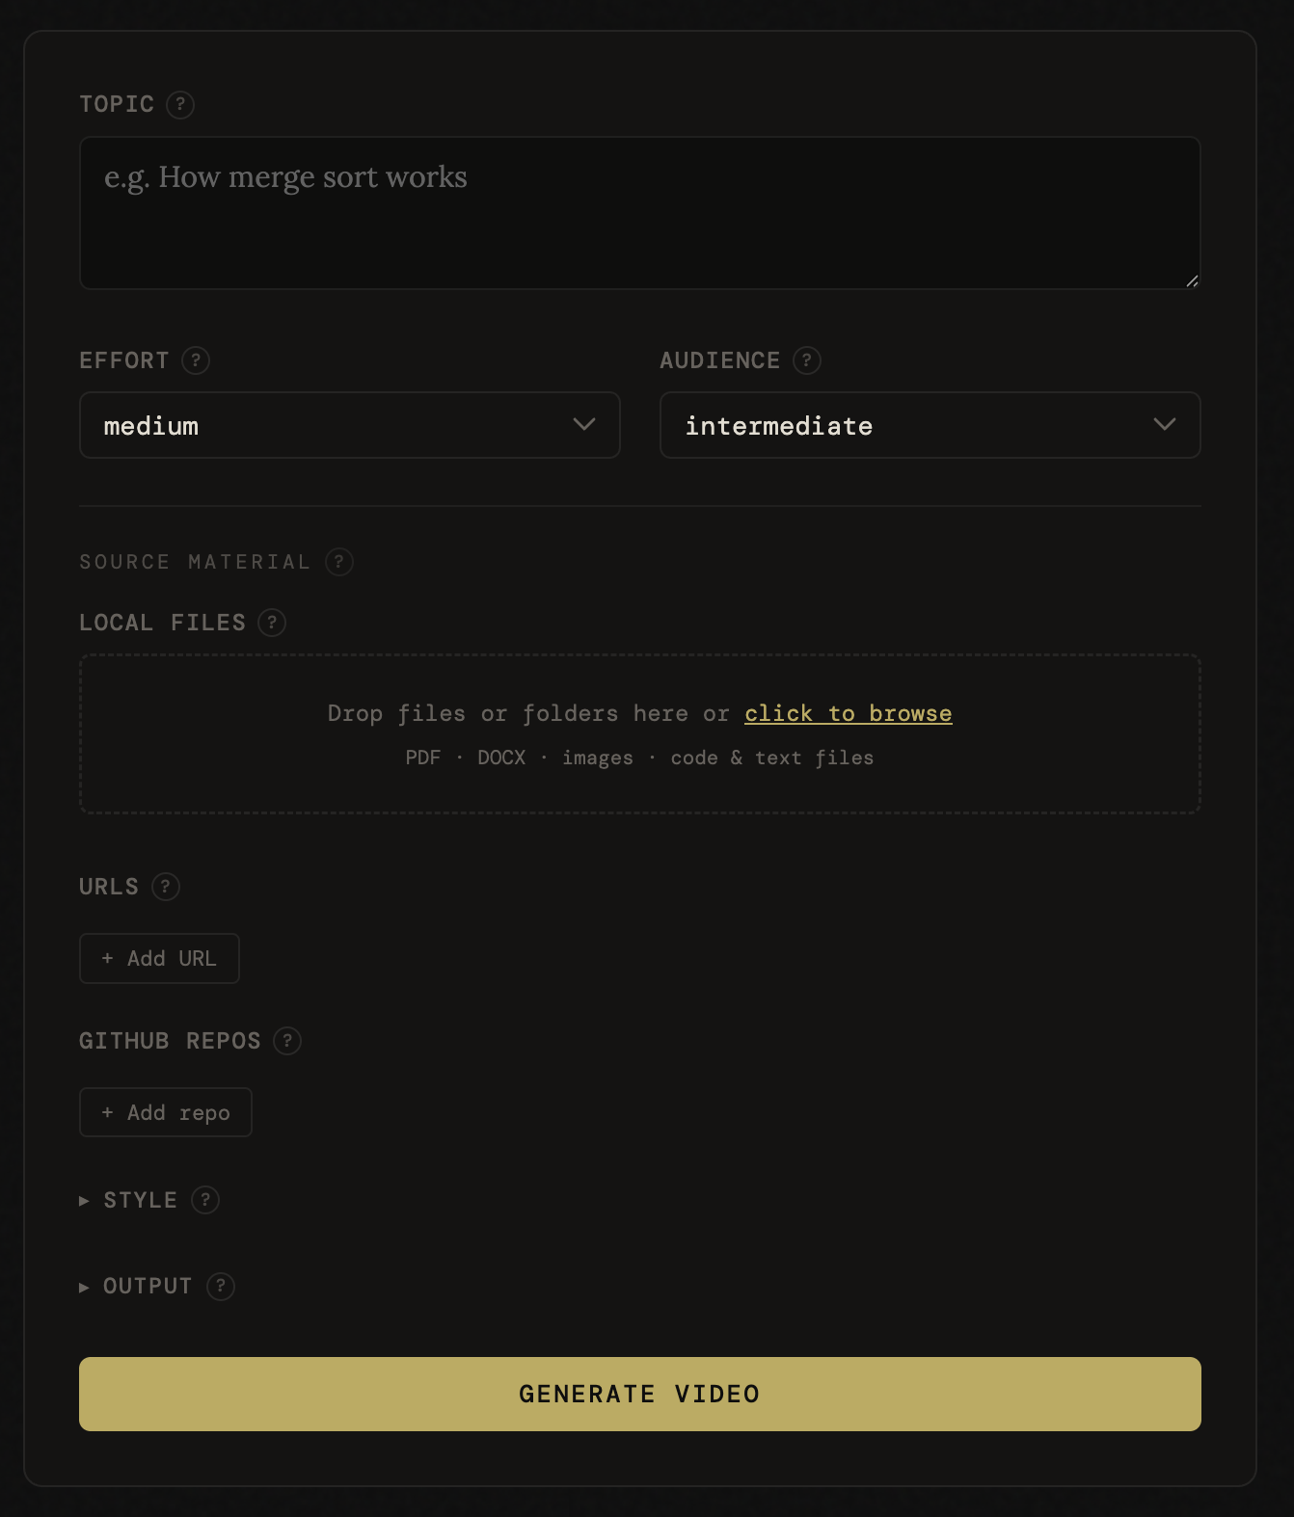1294x1517 pixels.
Task: Click the help icon next to Topic
Action: pyautogui.click(x=180, y=104)
